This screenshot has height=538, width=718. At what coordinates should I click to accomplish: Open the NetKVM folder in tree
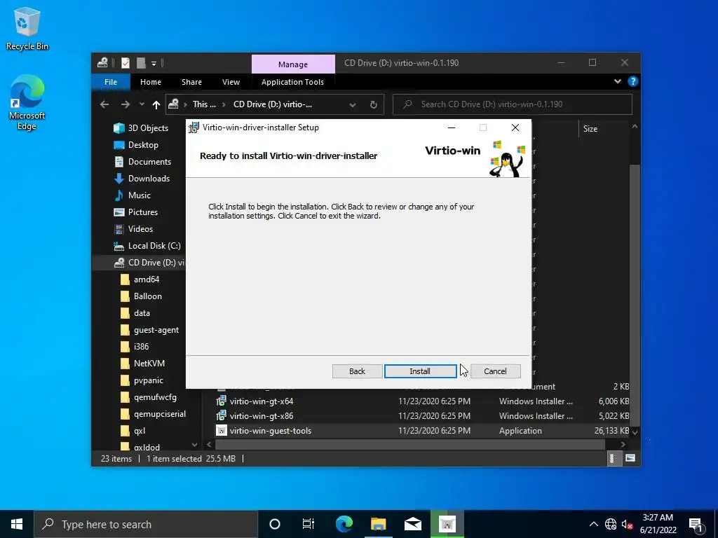[142, 364]
